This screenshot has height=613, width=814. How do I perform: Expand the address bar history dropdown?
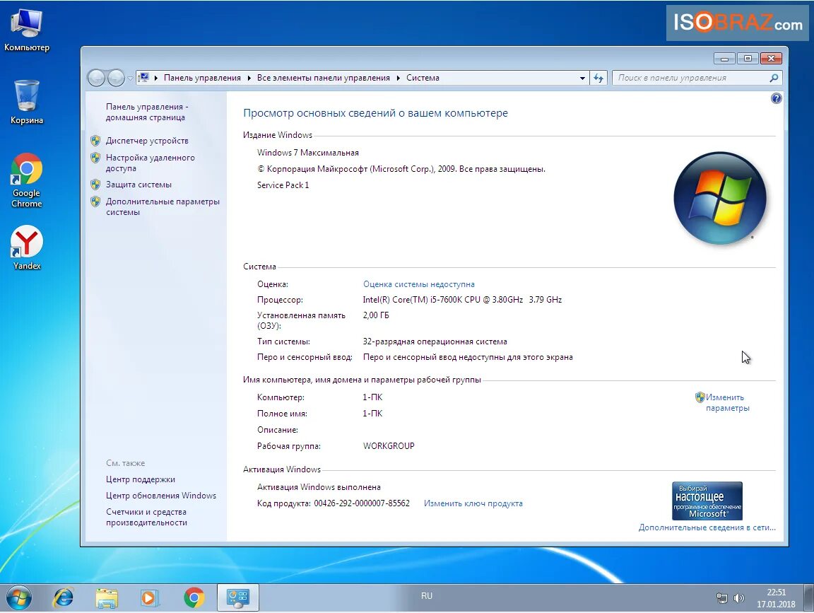click(582, 78)
